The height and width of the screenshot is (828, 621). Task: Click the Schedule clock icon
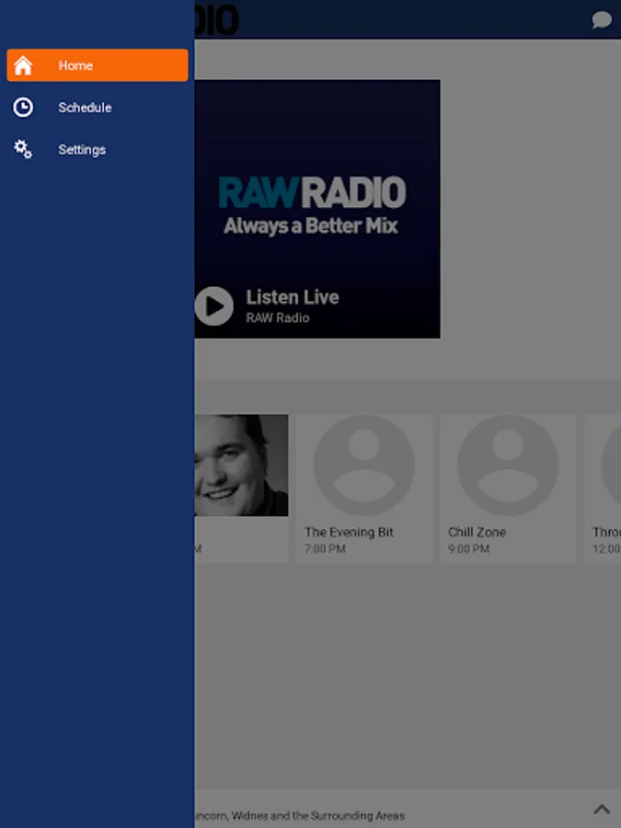point(23,108)
